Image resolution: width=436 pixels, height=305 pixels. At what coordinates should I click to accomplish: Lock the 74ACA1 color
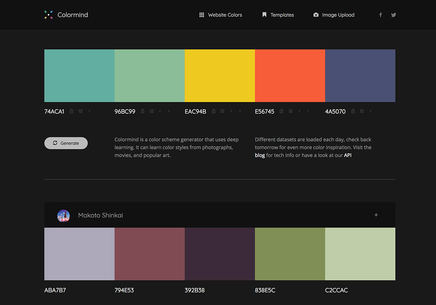click(71, 111)
